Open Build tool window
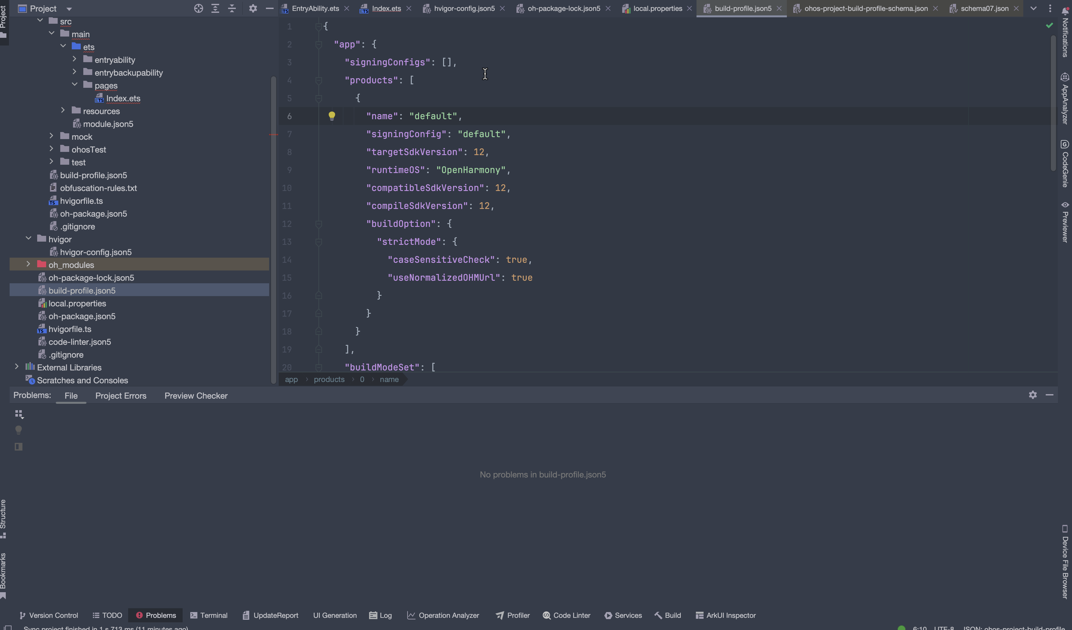Image resolution: width=1072 pixels, height=630 pixels. coord(667,615)
